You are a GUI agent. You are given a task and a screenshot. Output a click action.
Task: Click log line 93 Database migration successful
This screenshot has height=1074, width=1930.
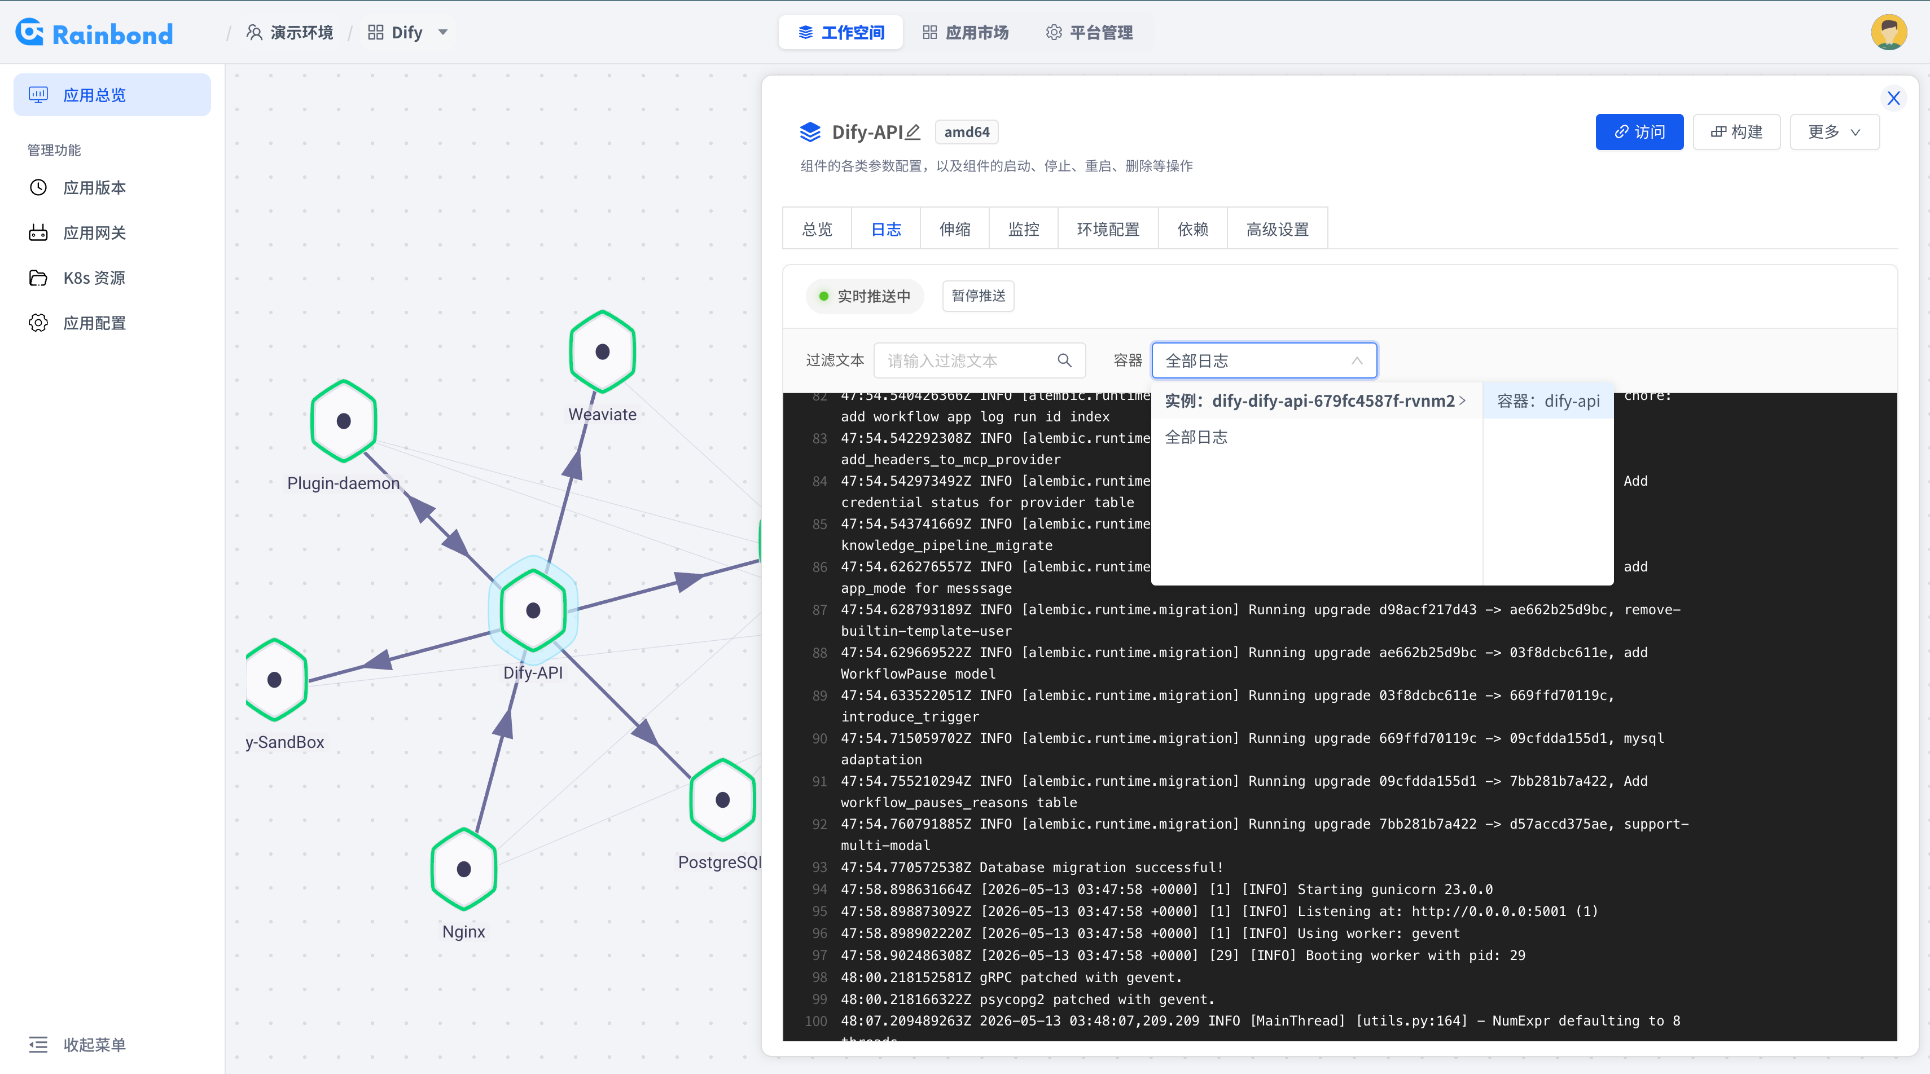(1032, 868)
